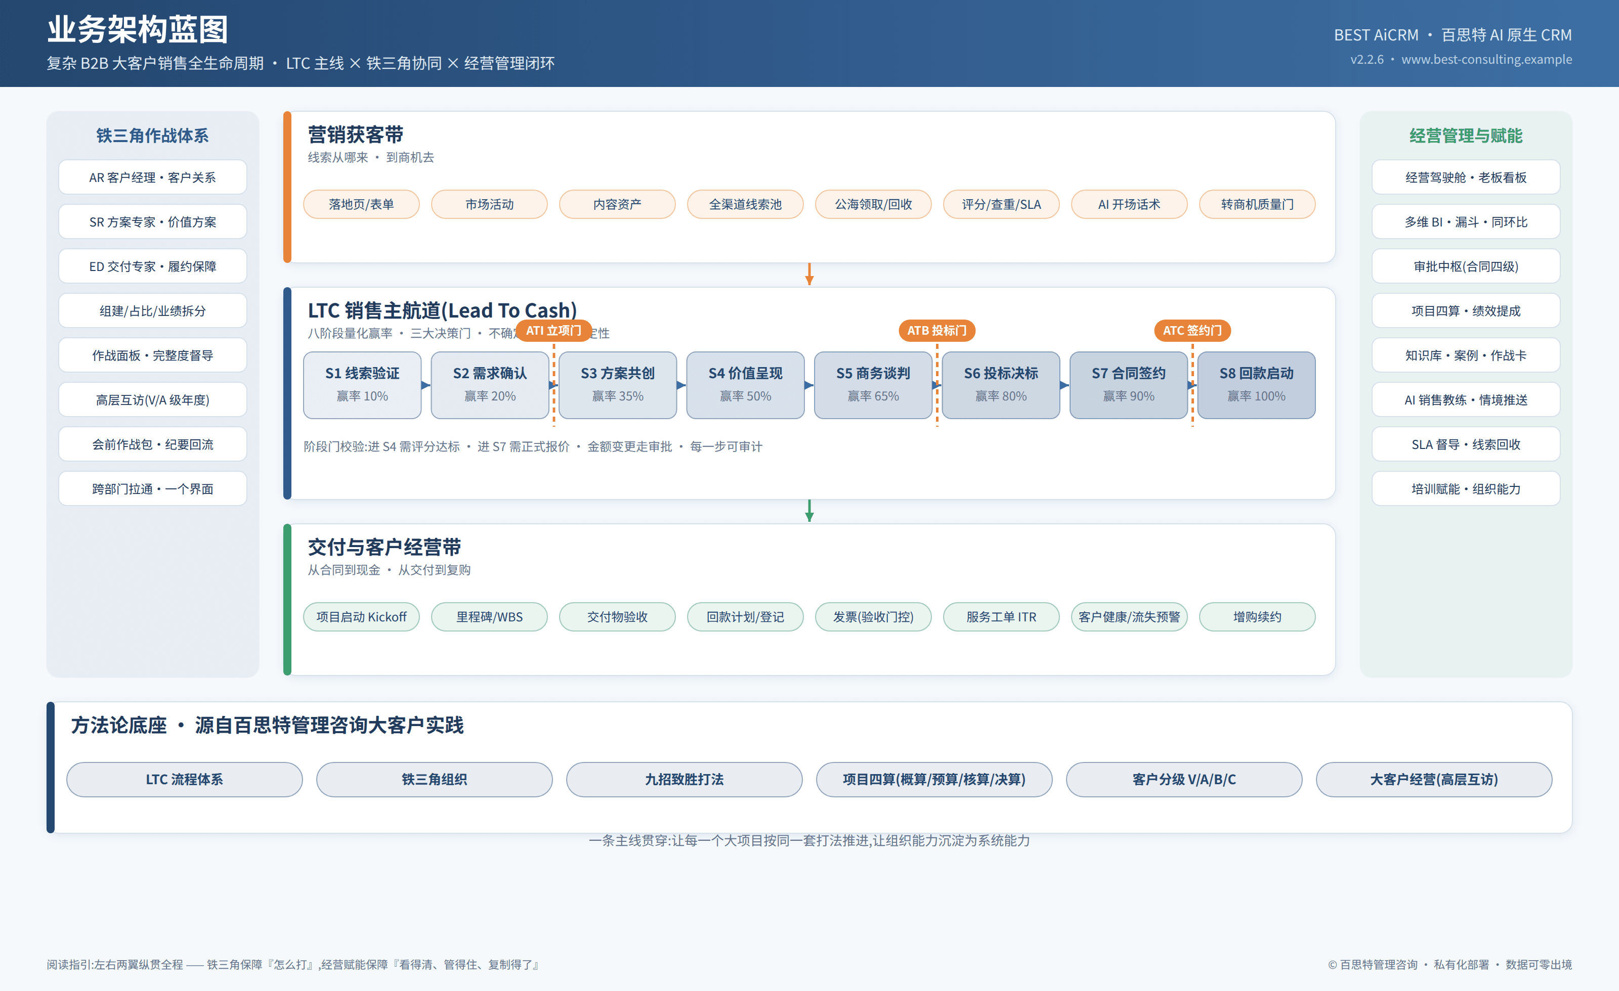Viewport: 1619px width, 991px height.
Task: Click the 阅读指引 footer text
Action: pos(293,965)
